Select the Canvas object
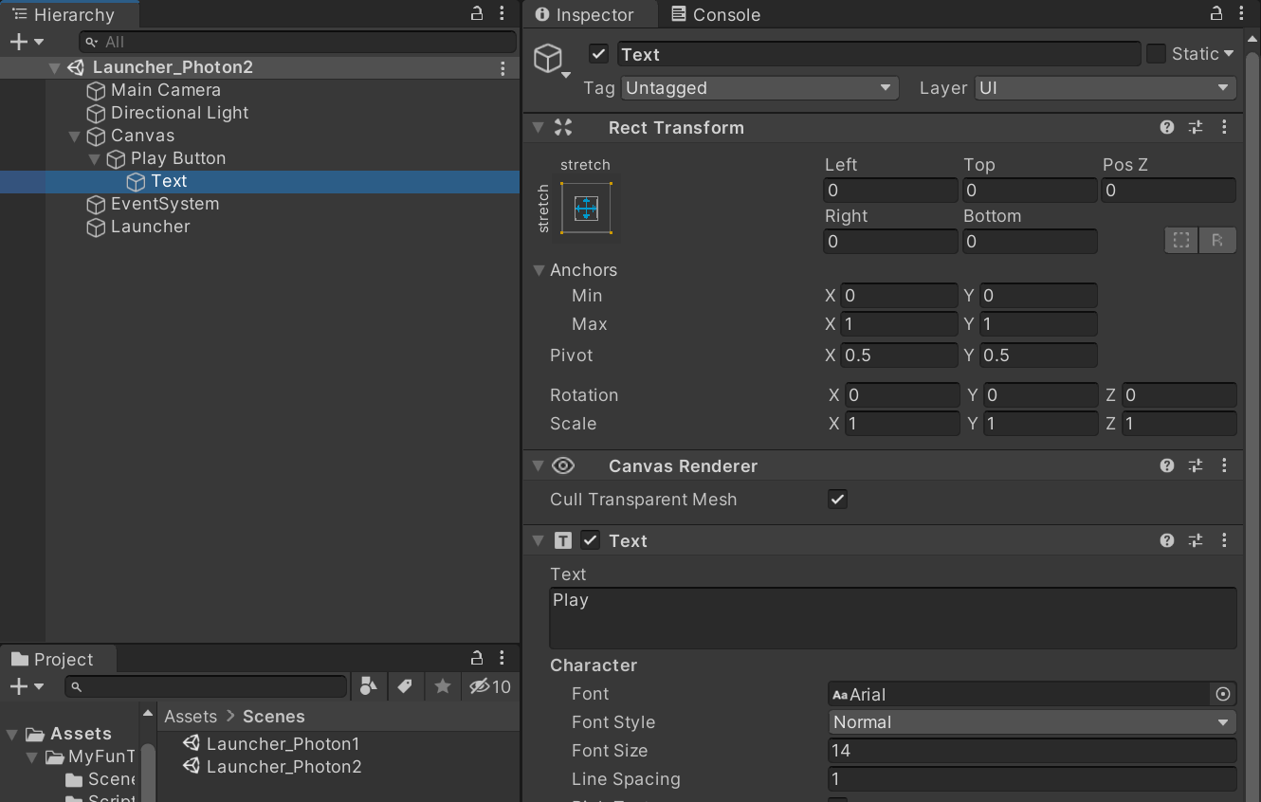This screenshot has width=1261, height=802. coord(142,136)
